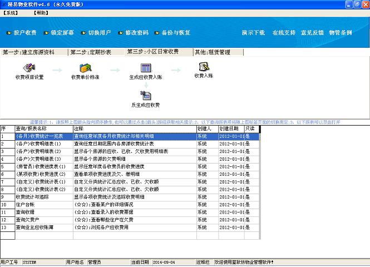Image resolution: width=370 pixels, height=267 pixels.
Task: Click arrow between 收费项目设置 and 收费单价标准
Action: 57,70
